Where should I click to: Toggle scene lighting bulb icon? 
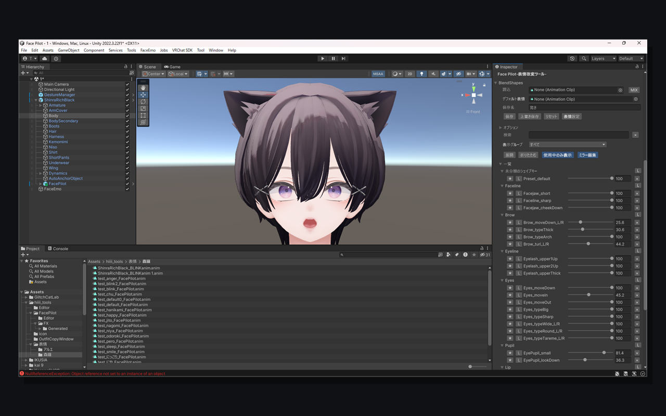[x=422, y=74]
